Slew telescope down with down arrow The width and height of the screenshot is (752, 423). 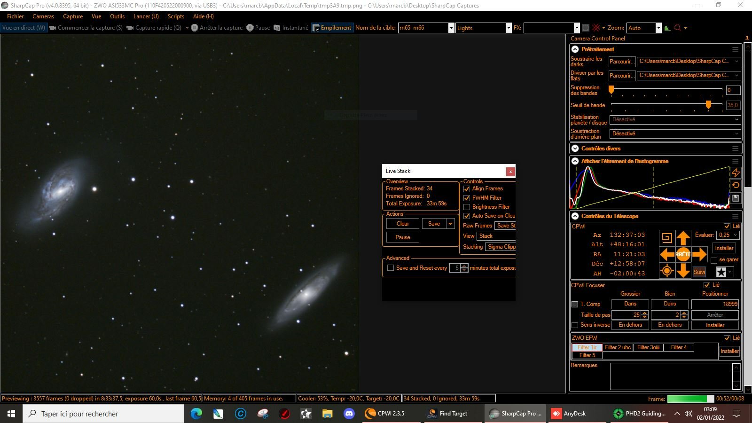click(x=683, y=270)
